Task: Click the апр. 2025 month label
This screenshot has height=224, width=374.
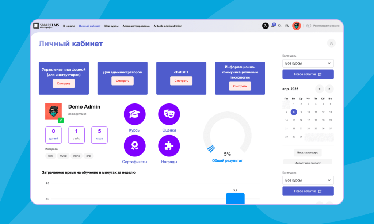Action: [290, 89]
